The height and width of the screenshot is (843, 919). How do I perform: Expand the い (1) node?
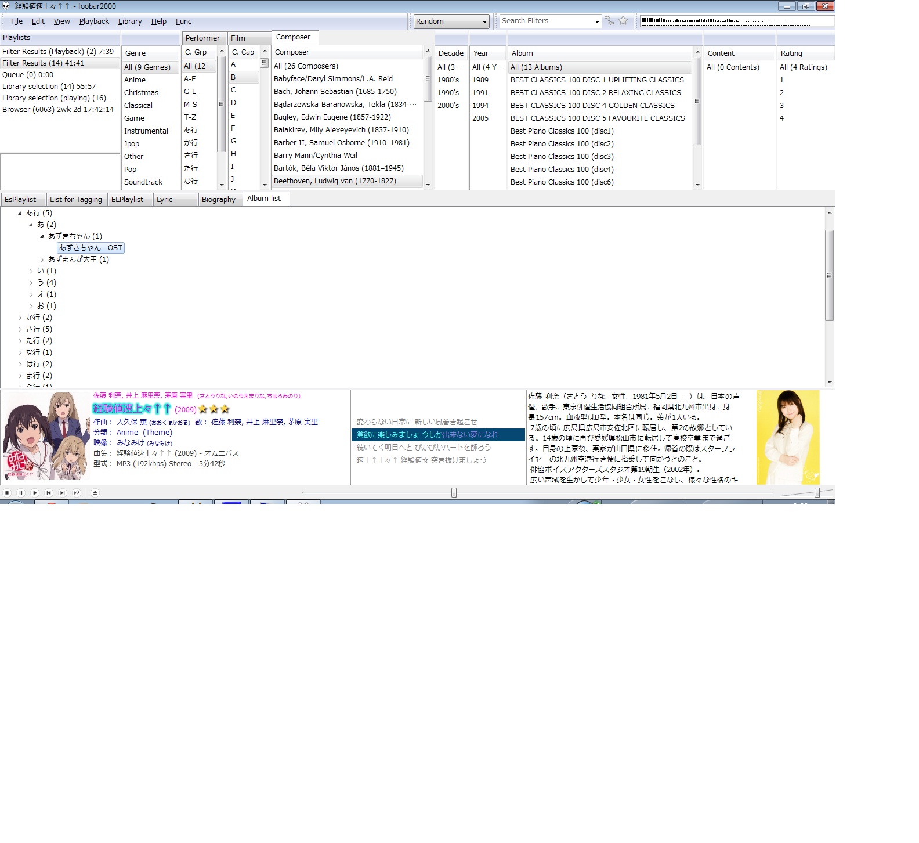(31, 271)
